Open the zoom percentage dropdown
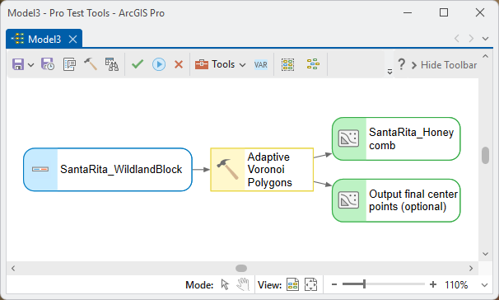This screenshot has height=300, width=499. (x=484, y=284)
